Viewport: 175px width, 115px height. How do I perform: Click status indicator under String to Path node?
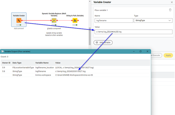pos(75,25)
